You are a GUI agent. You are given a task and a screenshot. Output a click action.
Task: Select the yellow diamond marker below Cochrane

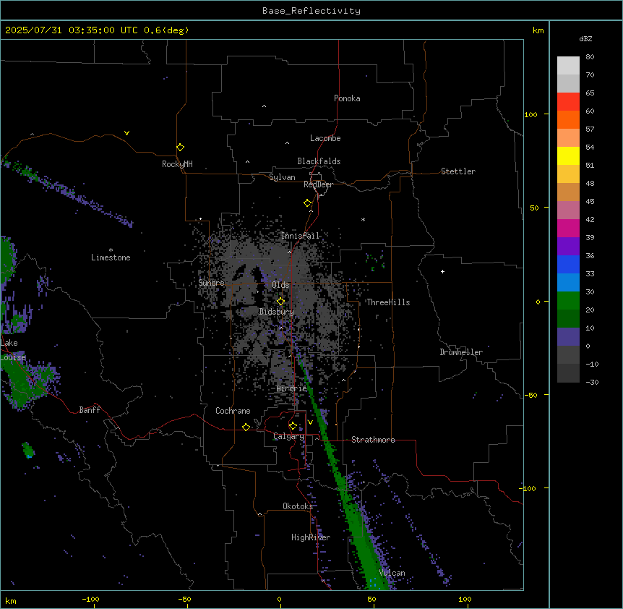pos(246,427)
